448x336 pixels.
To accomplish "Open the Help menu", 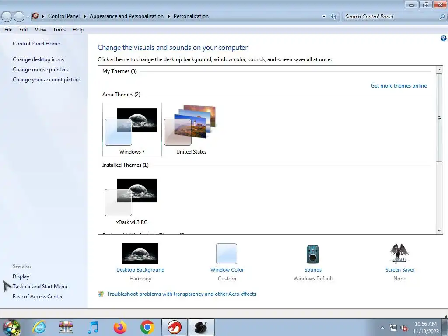I will click(x=78, y=30).
